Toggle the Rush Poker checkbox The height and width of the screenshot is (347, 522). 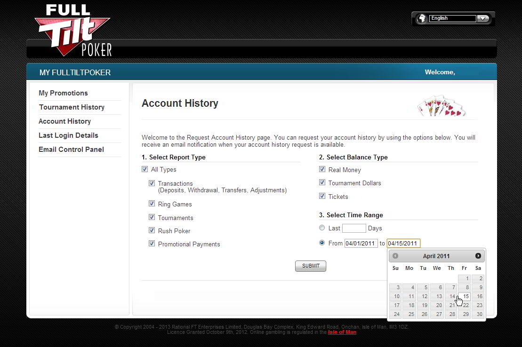tap(152, 230)
